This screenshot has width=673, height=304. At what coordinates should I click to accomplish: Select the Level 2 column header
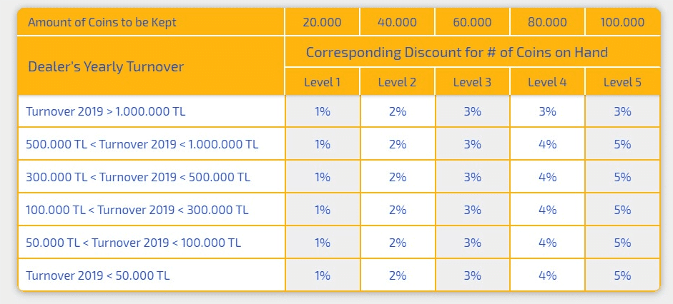397,82
